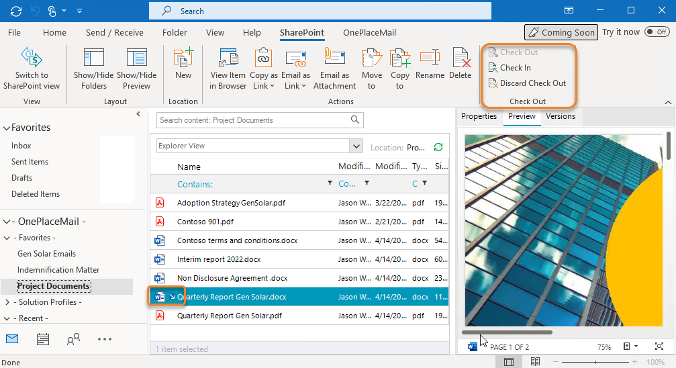Click the New location icon

pyautogui.click(x=183, y=57)
